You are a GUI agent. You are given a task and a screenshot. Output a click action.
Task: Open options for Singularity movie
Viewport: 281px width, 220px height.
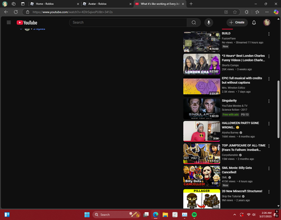tap(269, 101)
